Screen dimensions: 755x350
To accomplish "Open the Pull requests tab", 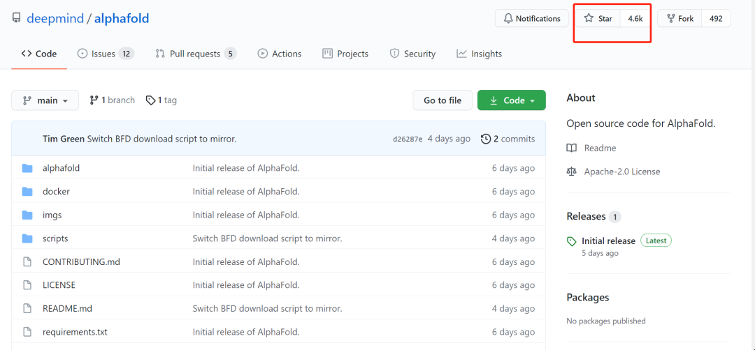I will click(x=196, y=54).
